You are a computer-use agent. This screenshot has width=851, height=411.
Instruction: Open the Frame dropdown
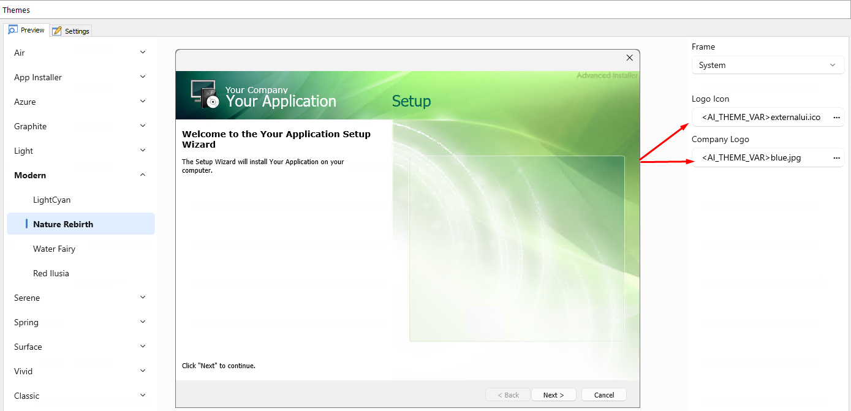(x=767, y=65)
